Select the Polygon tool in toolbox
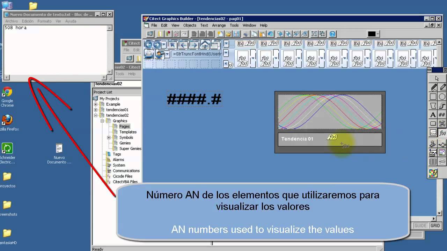 tap(433, 105)
